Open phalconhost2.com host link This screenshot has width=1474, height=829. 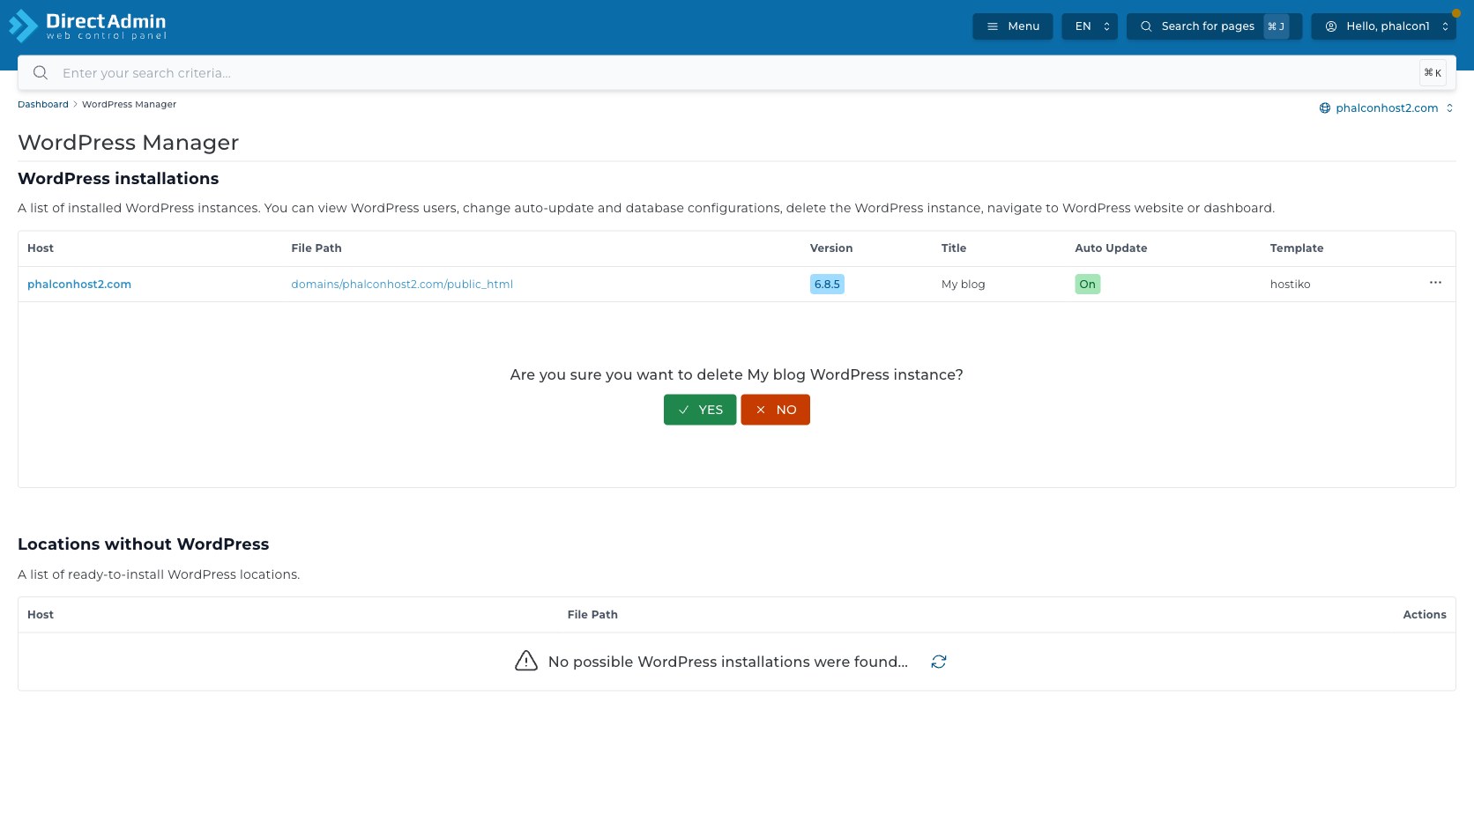pyautogui.click(x=79, y=285)
